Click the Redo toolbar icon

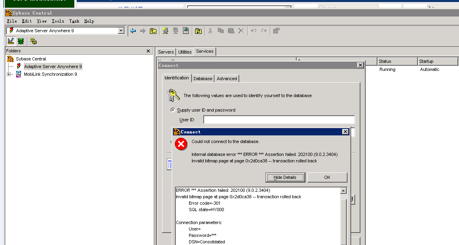264,31
